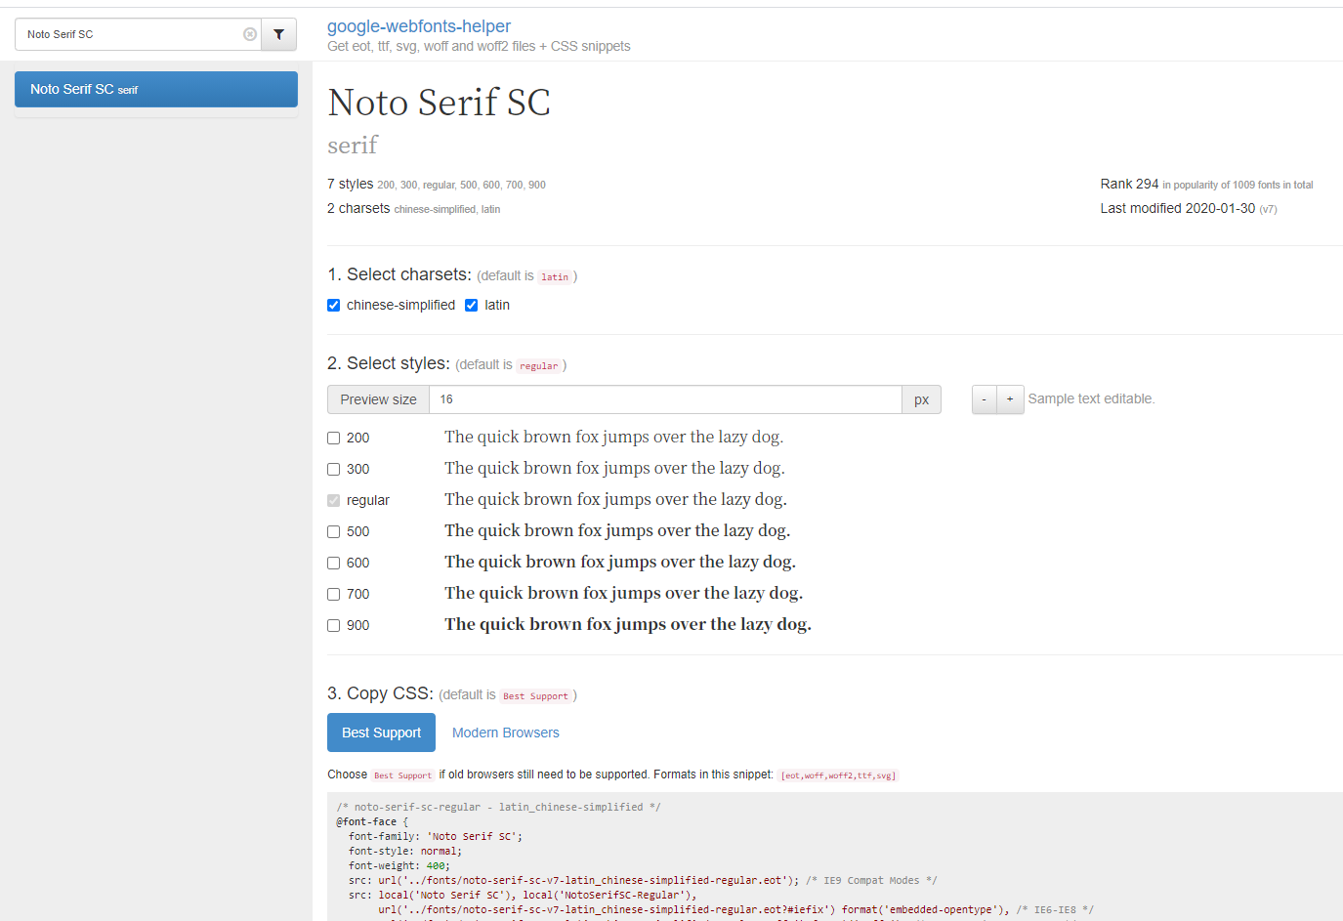
Task: Switch to Modern Browsers CSS tab
Action: (x=505, y=733)
